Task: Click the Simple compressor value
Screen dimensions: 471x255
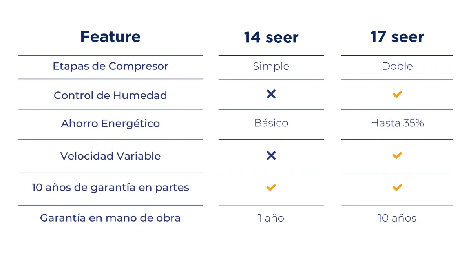Action: tap(271, 66)
